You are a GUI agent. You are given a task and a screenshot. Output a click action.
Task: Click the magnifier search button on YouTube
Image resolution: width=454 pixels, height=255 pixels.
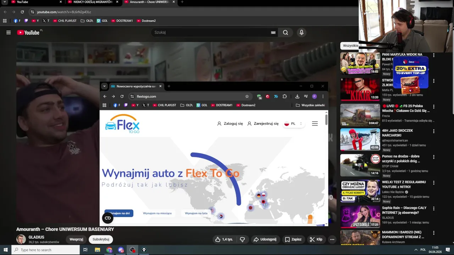[x=286, y=33]
